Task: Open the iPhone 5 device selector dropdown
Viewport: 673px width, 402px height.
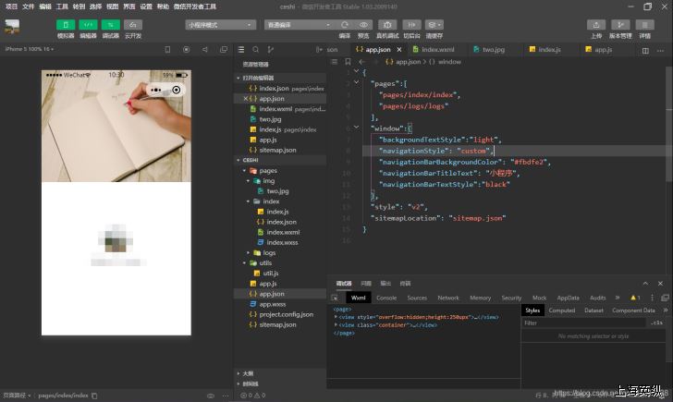Action: point(30,49)
